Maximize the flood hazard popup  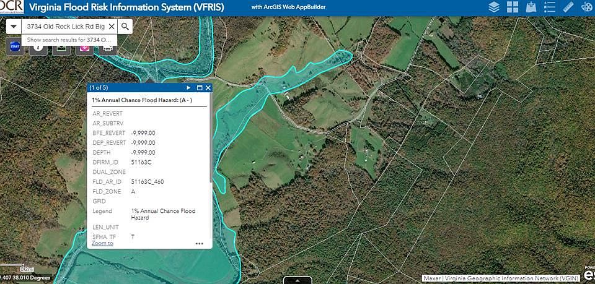tap(199, 88)
